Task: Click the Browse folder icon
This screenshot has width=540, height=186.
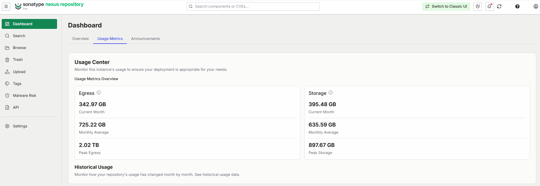Action: pyautogui.click(x=7, y=48)
